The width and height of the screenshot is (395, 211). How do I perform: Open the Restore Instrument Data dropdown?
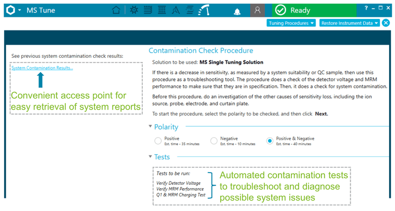(349, 23)
